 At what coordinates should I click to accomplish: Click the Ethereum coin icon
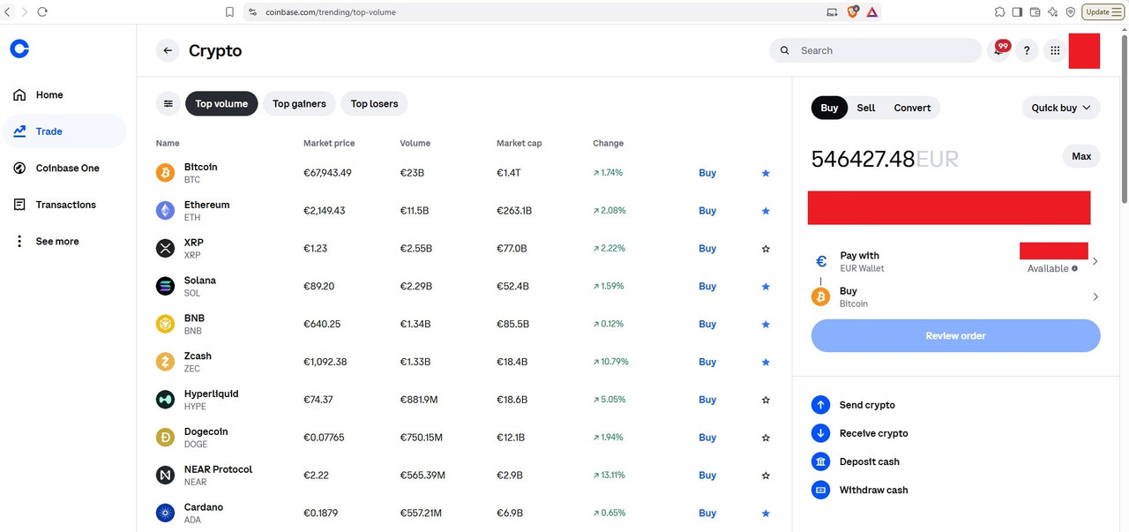tap(165, 211)
